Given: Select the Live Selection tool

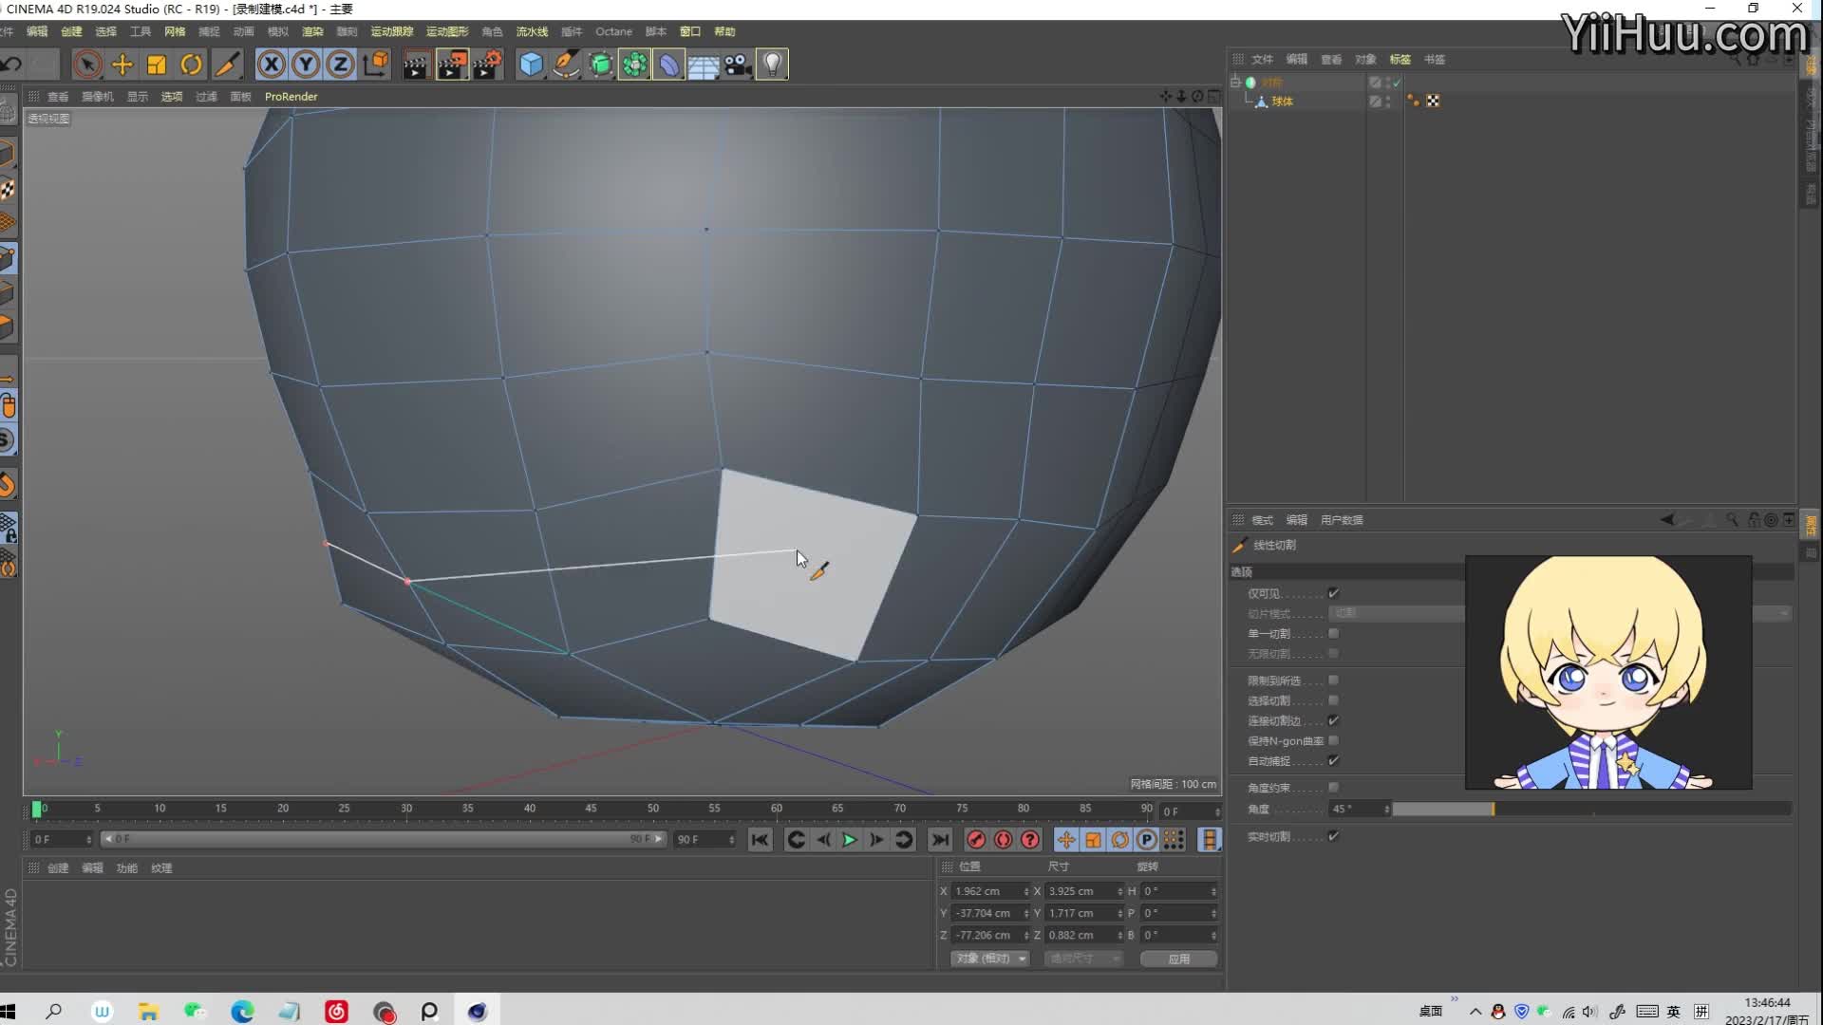Looking at the screenshot, I should (87, 65).
